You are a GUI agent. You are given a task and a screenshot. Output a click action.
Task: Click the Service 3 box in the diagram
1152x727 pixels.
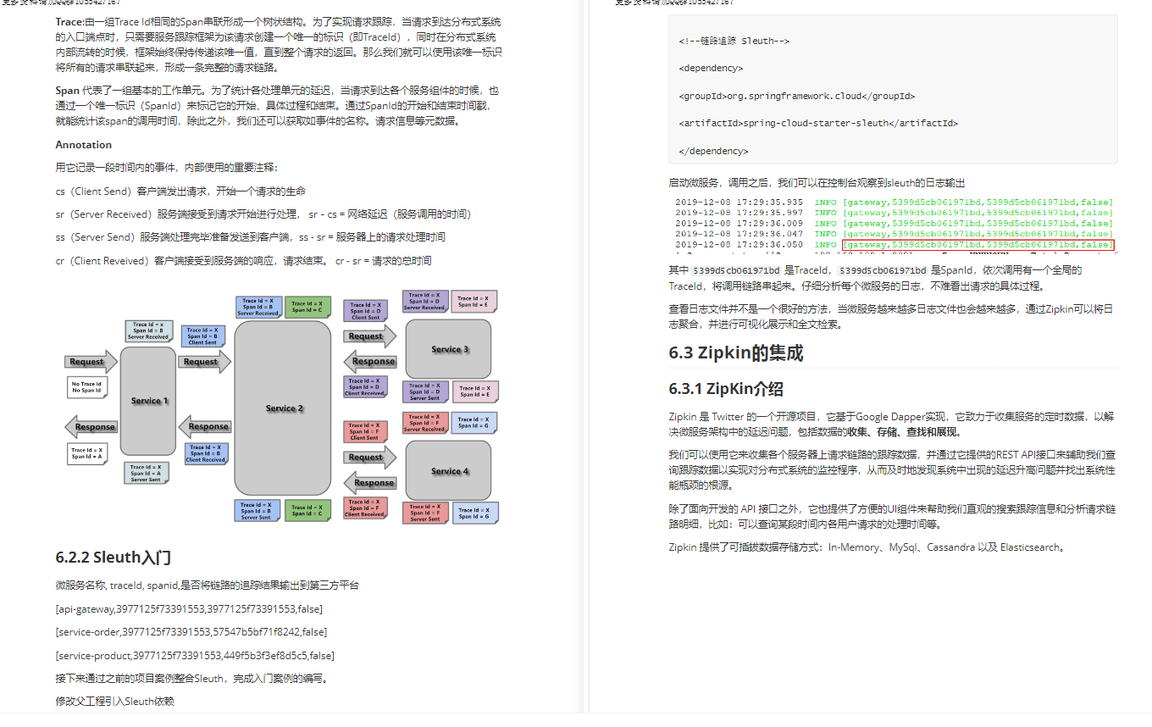[448, 348]
